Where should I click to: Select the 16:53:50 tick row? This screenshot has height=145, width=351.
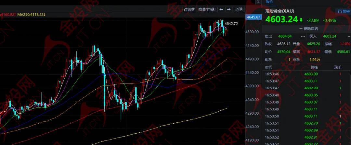pos(306,116)
